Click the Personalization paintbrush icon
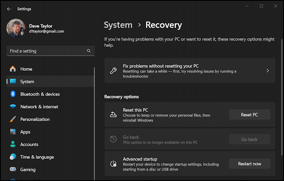This screenshot has width=284, height=181. 13,119
